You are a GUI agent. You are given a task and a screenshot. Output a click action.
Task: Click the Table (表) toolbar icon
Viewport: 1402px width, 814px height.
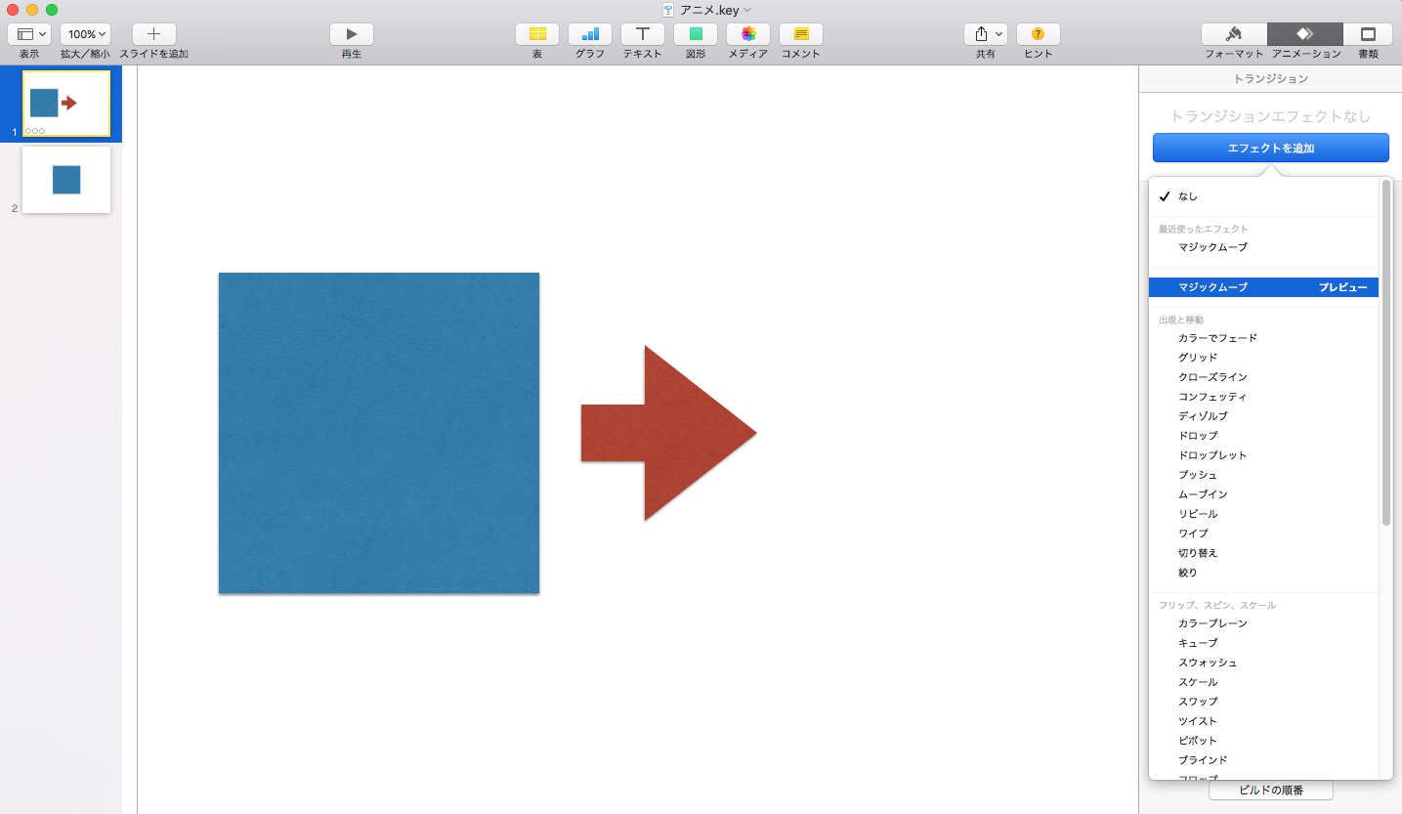point(536,34)
